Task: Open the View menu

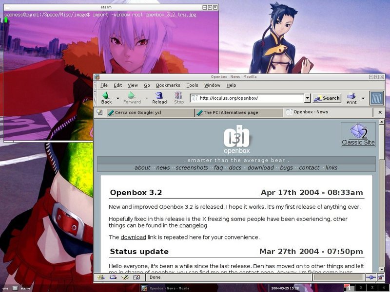Action: pos(133,85)
